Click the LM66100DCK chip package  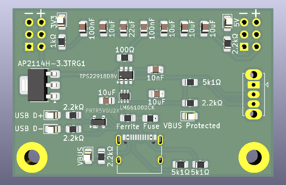click(x=124, y=96)
